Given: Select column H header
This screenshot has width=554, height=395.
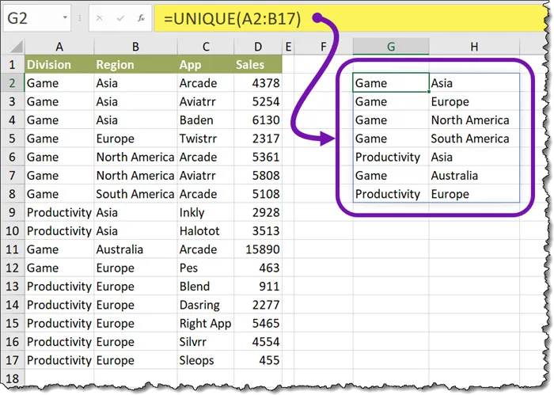Looking at the screenshot, I should tap(474, 47).
